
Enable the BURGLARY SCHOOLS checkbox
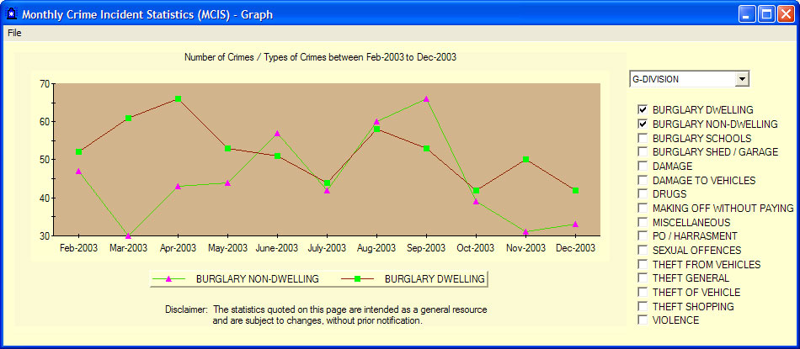(643, 138)
